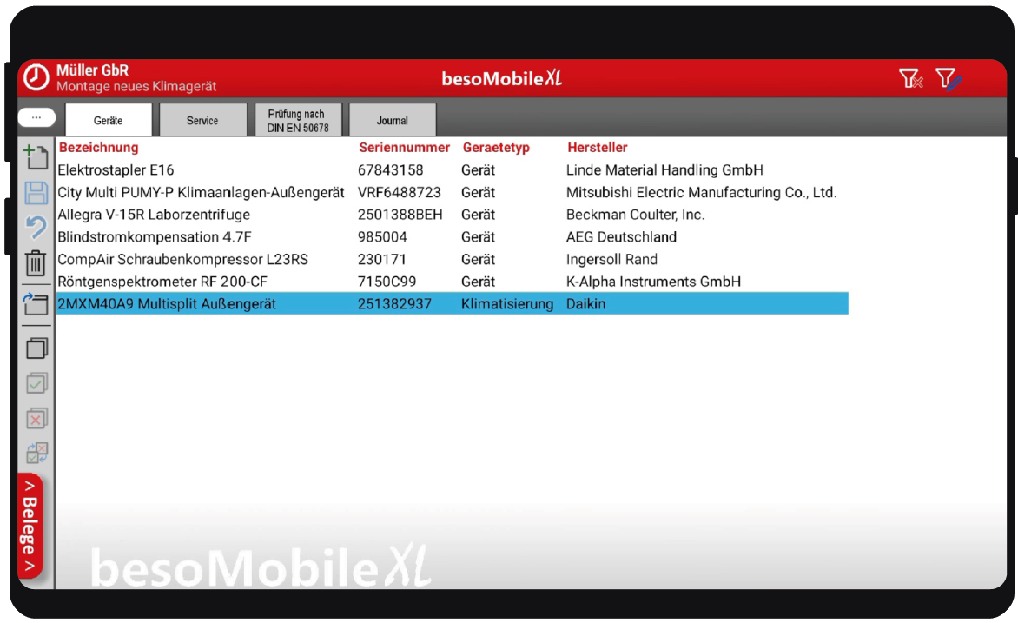Click serial number 251382937
The image size is (1018, 623).
[394, 304]
